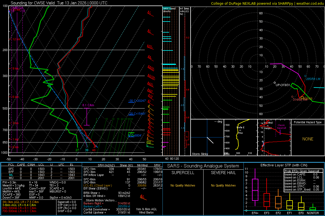Click the "ConvT = 60F" value
This screenshot has width=325, height=216.
[x=37, y=189]
